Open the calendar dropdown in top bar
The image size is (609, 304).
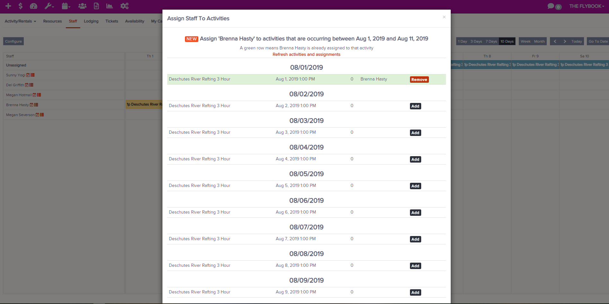(x=66, y=6)
